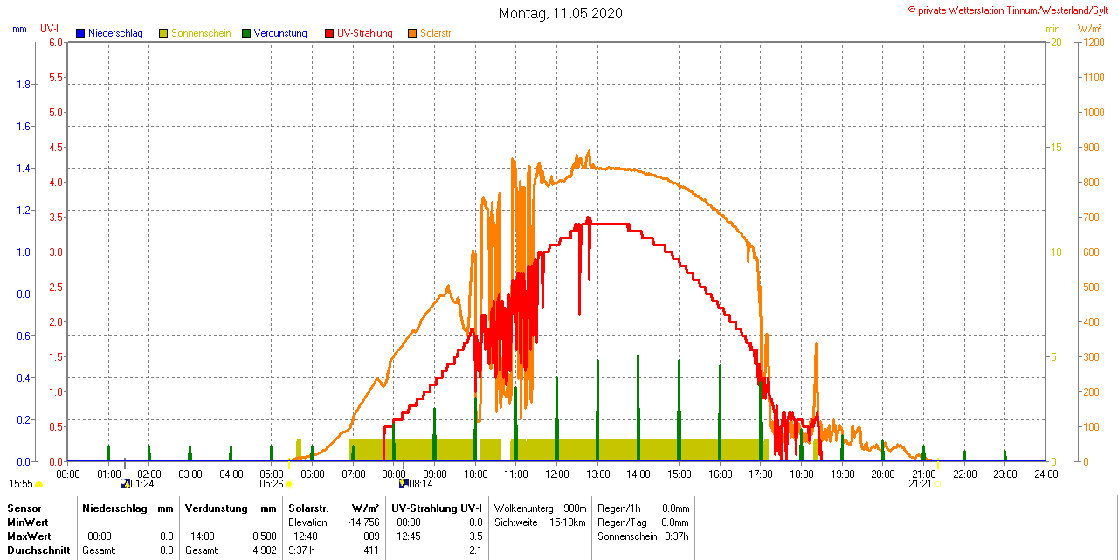Click the UV max value 3.5
This screenshot has height=560, width=1118.
coord(475,536)
